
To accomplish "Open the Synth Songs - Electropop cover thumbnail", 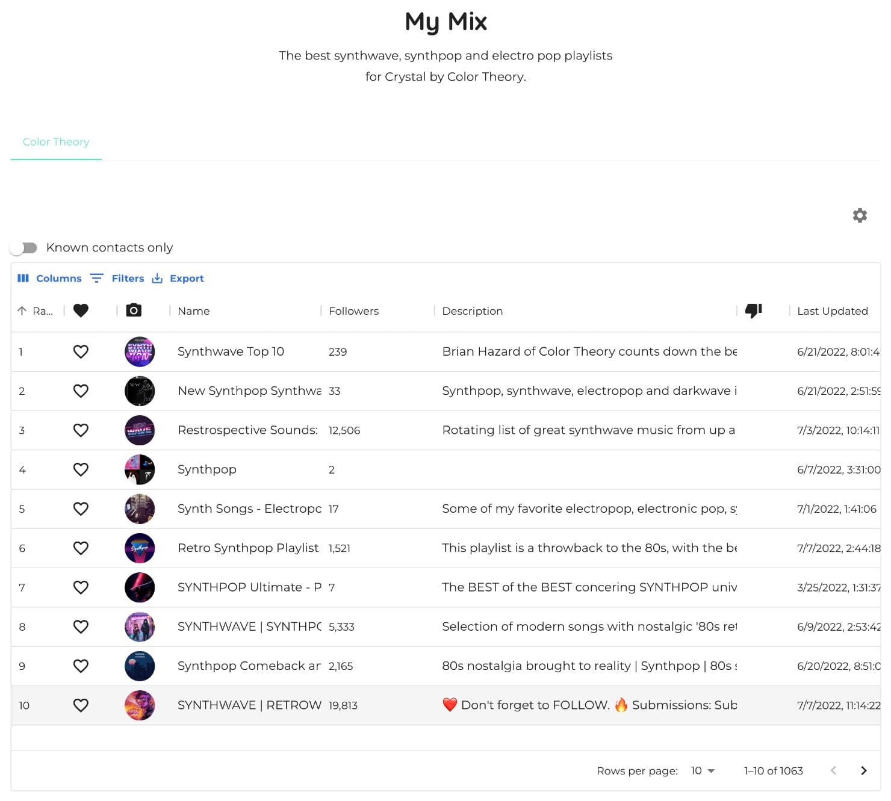I will tap(140, 509).
